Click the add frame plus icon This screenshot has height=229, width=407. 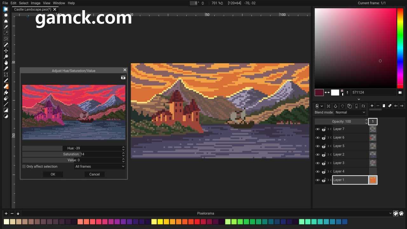[x=372, y=106]
